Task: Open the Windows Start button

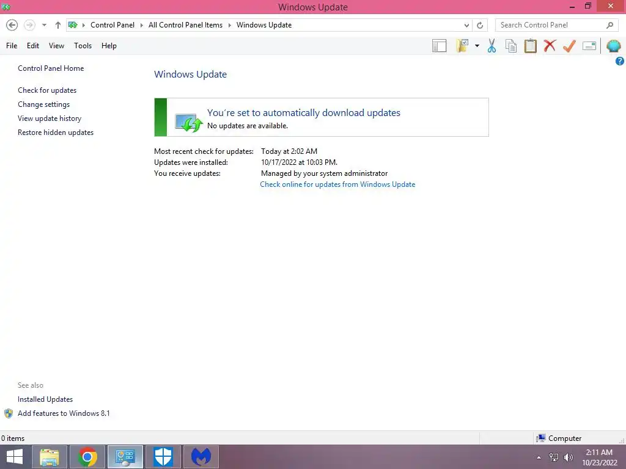Action: (x=15, y=457)
